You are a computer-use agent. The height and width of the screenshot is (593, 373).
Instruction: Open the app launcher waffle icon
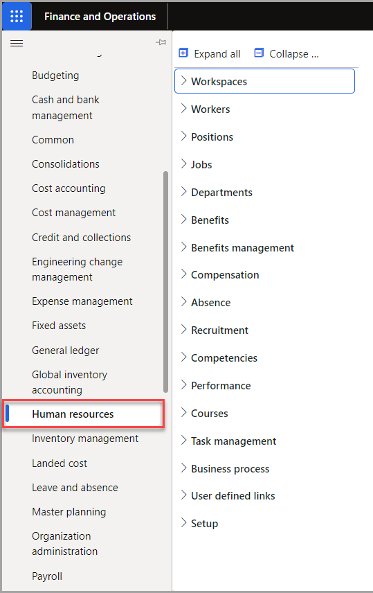tap(17, 16)
